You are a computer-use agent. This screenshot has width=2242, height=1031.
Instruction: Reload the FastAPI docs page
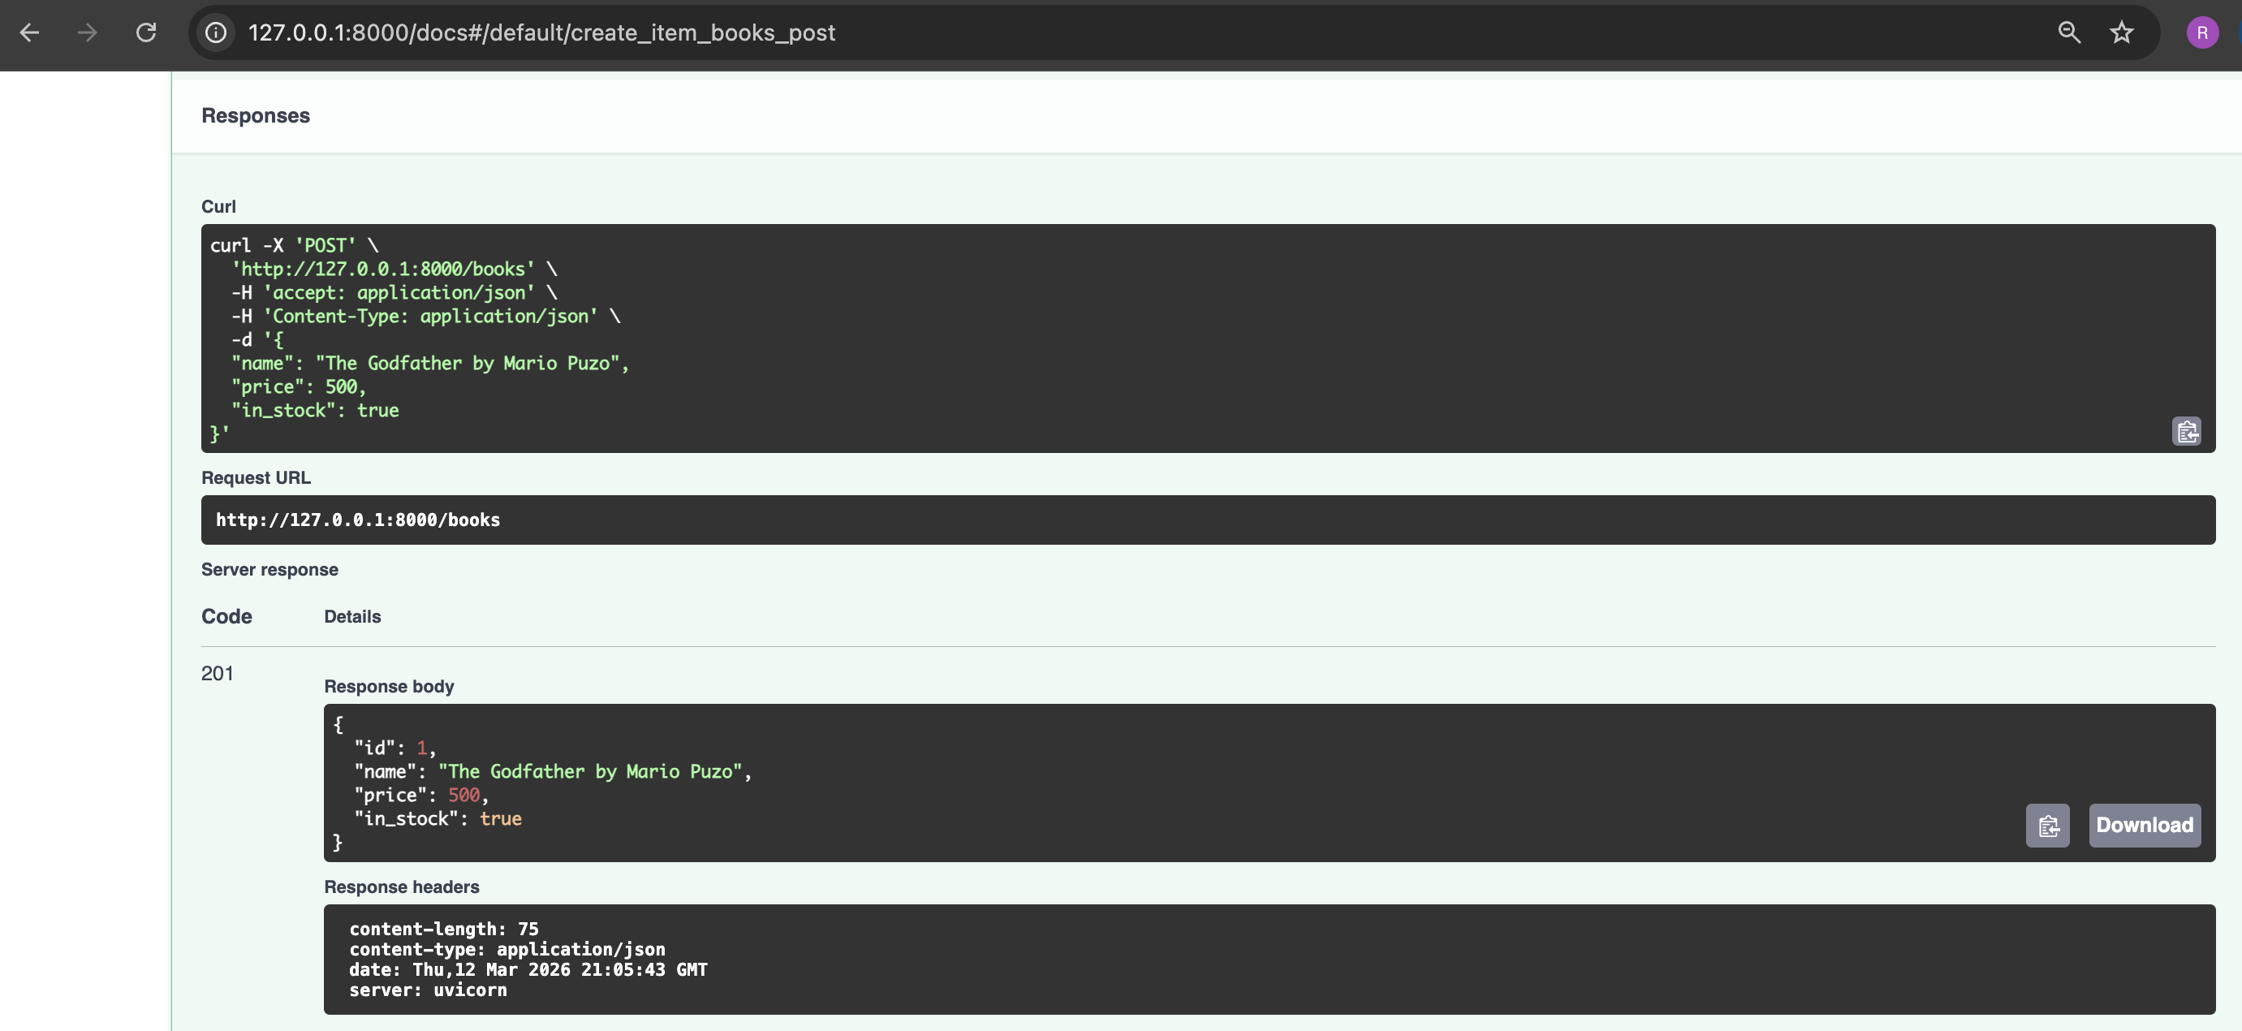click(x=146, y=32)
